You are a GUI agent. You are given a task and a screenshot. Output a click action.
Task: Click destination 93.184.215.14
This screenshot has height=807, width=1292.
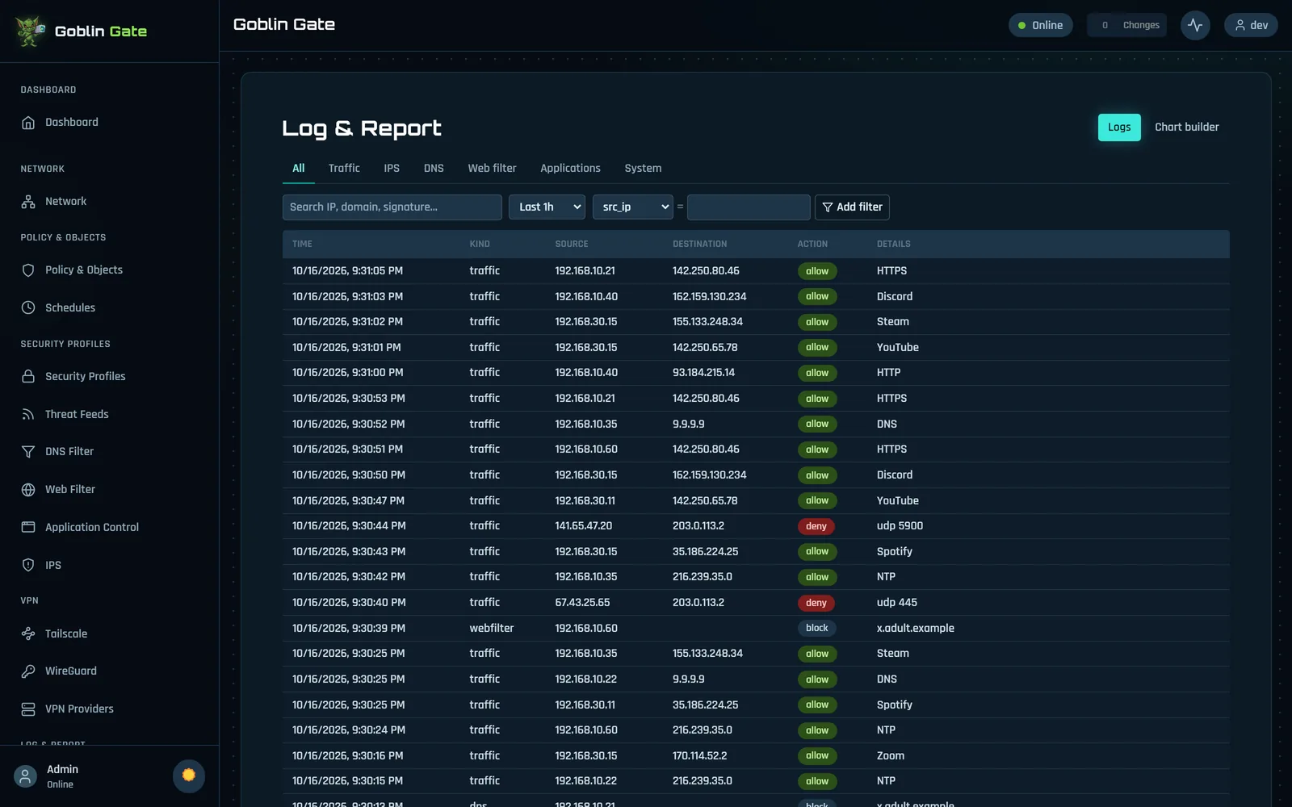703,373
